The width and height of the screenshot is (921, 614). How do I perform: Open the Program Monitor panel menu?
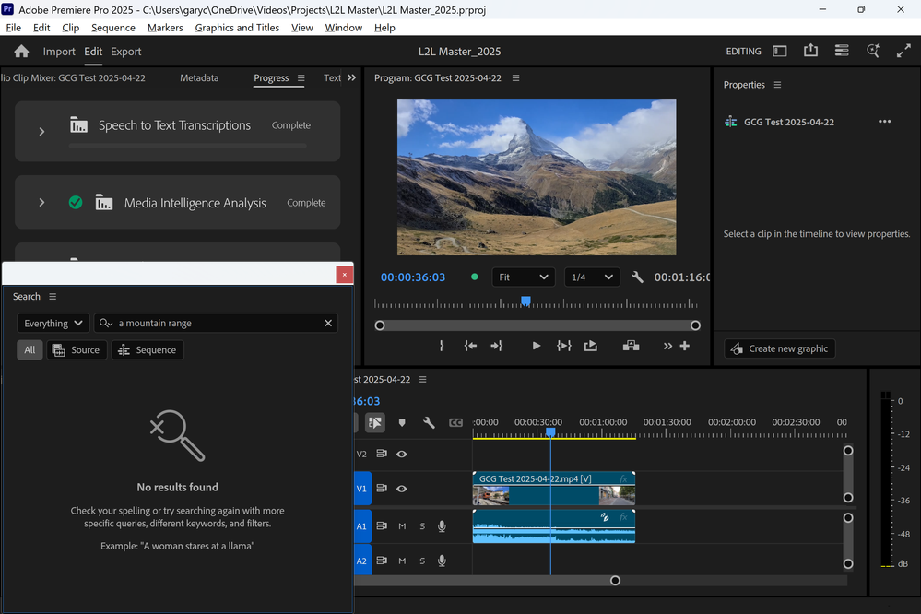click(x=515, y=77)
